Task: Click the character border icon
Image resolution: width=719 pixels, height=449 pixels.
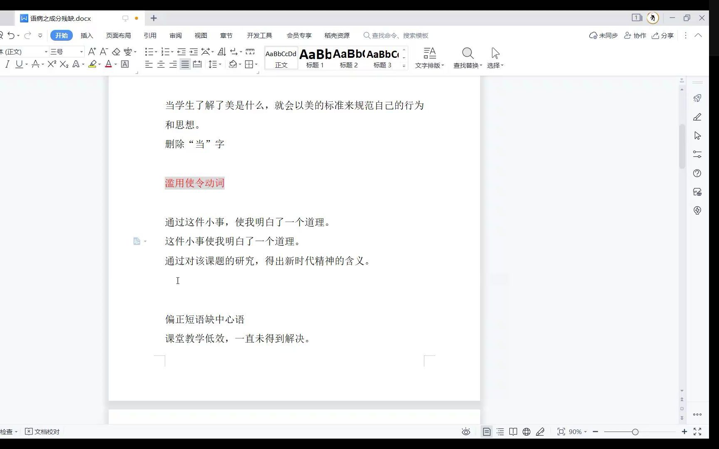Action: [x=124, y=64]
